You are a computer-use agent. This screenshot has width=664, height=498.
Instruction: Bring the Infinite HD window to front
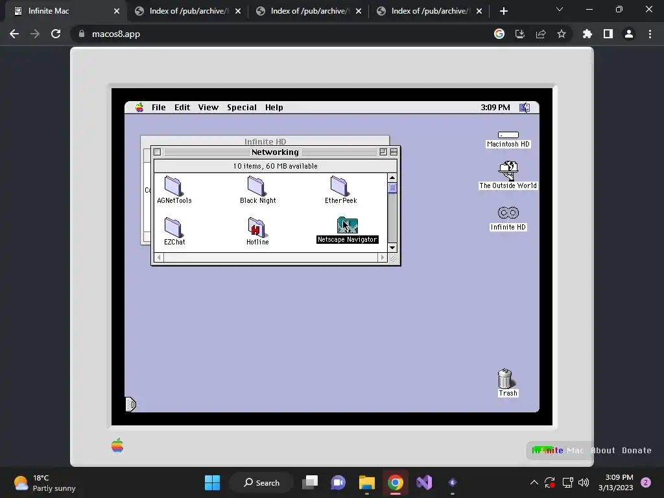265,141
